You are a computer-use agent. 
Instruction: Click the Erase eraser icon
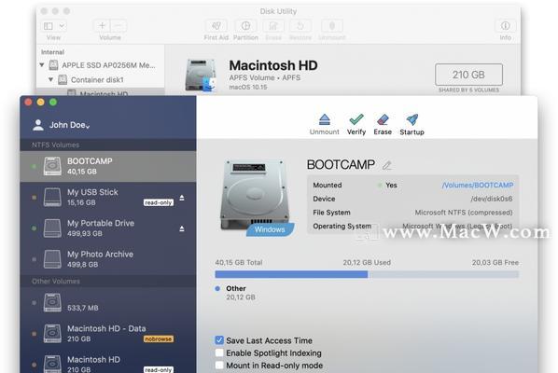coord(383,119)
